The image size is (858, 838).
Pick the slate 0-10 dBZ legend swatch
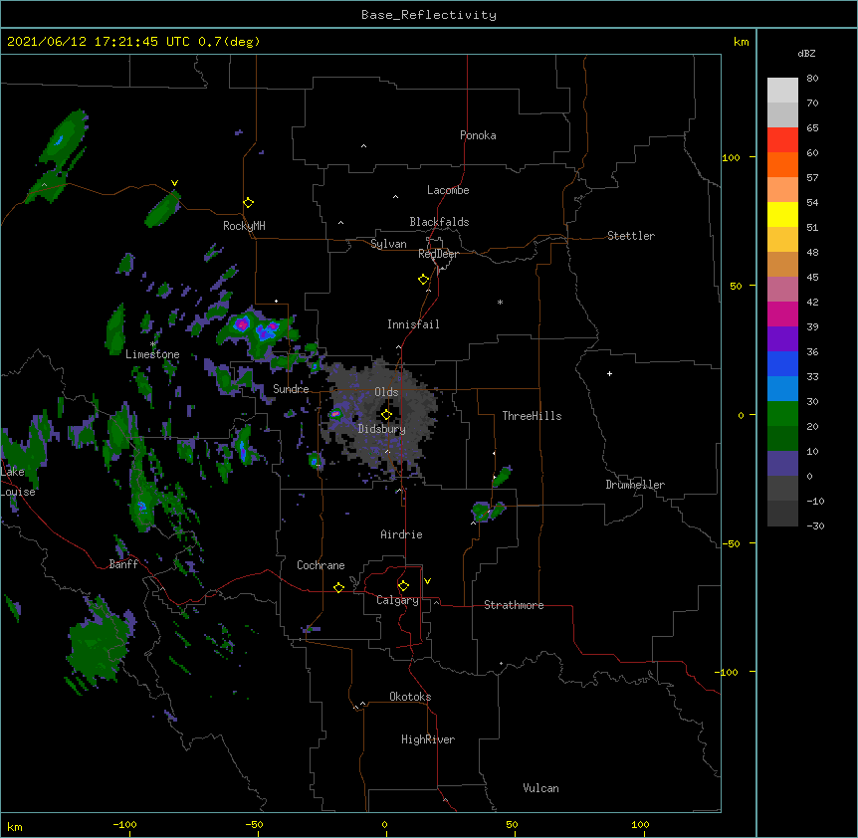pos(782,464)
